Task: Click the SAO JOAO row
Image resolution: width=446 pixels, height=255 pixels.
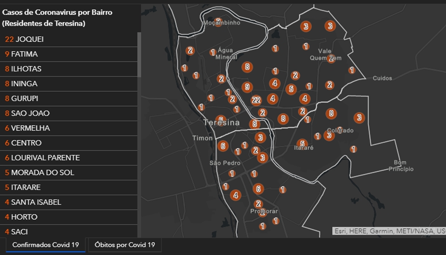Action: (68, 113)
